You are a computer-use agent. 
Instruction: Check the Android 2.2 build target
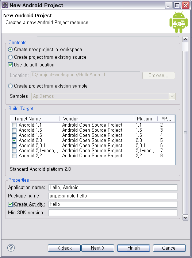click(14, 156)
